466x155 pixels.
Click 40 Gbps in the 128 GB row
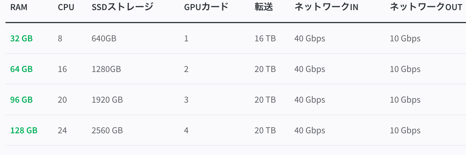(x=310, y=130)
